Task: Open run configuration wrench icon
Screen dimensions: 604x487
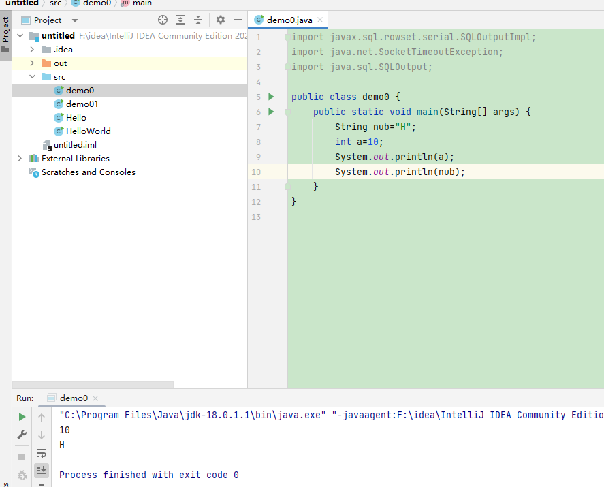Action: click(x=22, y=435)
